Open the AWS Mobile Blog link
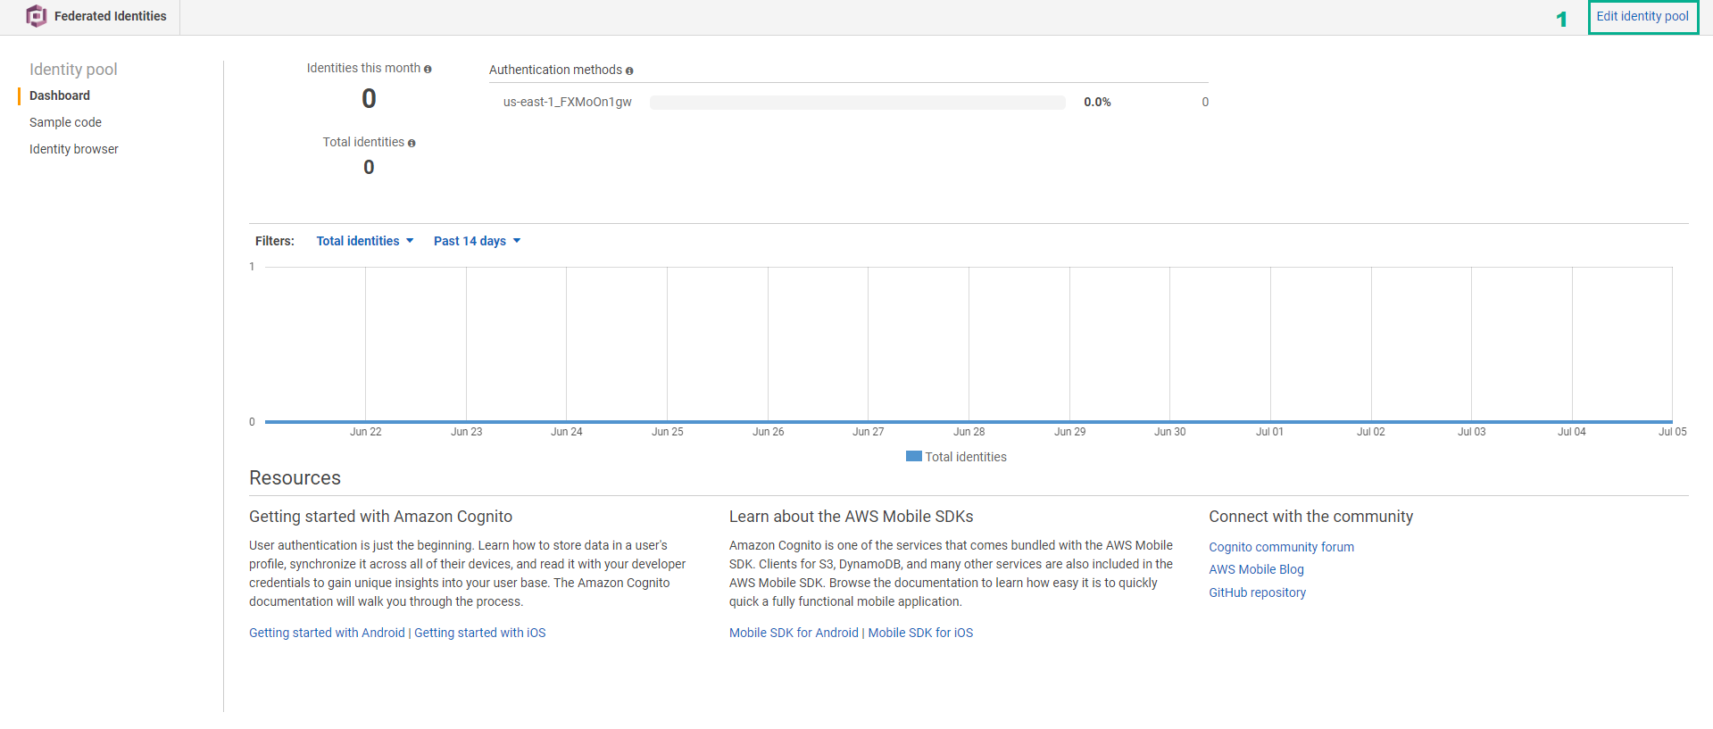Image resolution: width=1713 pixels, height=729 pixels. 1256,569
